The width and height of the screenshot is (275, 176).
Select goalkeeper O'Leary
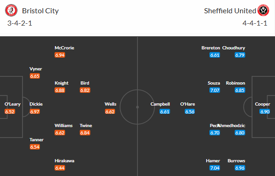point(12,104)
